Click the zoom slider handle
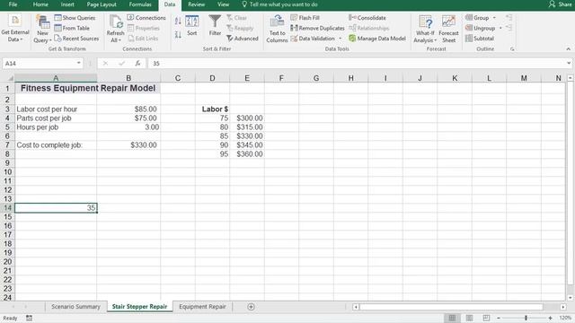This screenshot has width=575, height=323. click(526, 318)
